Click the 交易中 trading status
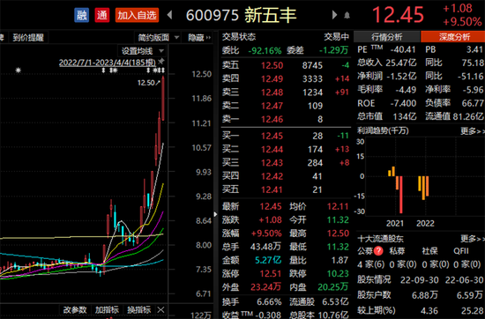Viewport: 485px width, 319px height. tap(337, 37)
